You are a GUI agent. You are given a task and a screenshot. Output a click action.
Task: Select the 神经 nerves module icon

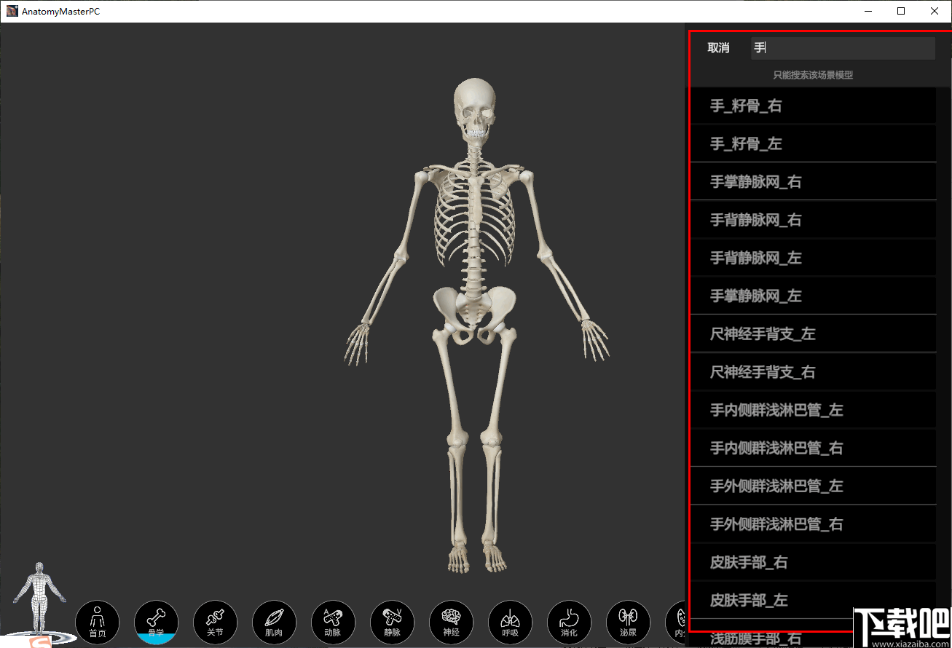(451, 622)
